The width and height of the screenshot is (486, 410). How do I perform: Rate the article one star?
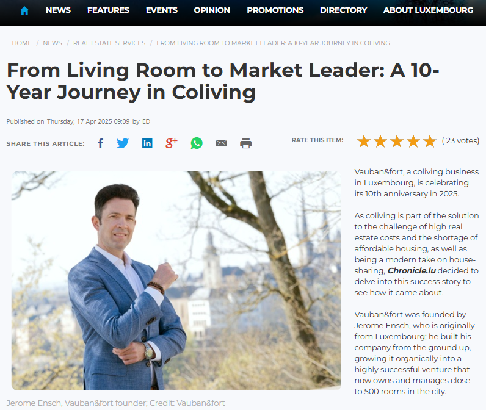(x=363, y=141)
